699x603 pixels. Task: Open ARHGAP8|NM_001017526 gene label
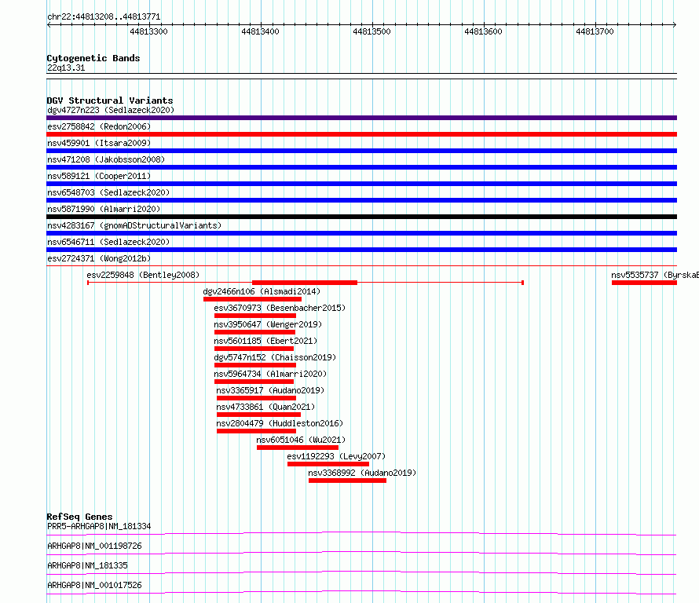coord(94,585)
